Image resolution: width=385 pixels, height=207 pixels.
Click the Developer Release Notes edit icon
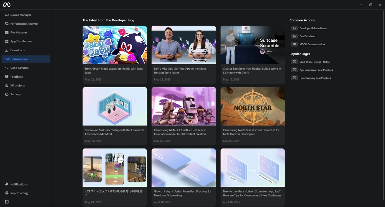[294, 28]
